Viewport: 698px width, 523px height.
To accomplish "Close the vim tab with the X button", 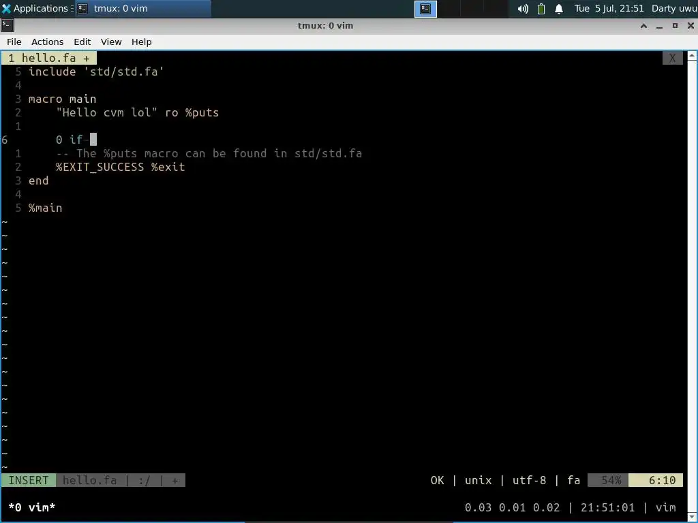I will (672, 59).
